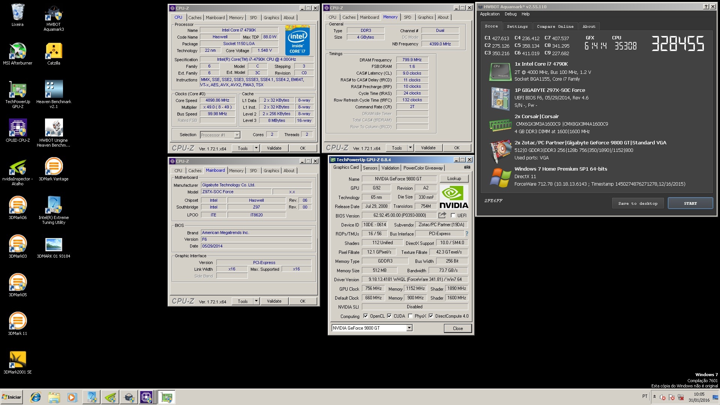Viewport: 720px width, 405px height.
Task: Launch the TechPowerUp GPU-Z desktop shortcut
Action: pos(18,94)
